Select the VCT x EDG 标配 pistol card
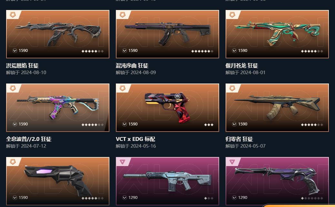This screenshot has width=335, height=207. 167,108
